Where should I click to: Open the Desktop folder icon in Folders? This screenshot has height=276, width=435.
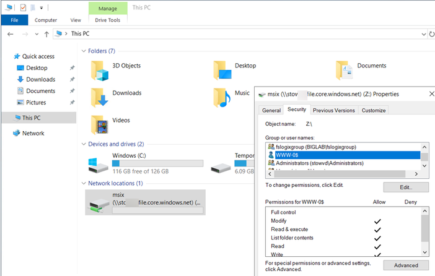(x=222, y=71)
